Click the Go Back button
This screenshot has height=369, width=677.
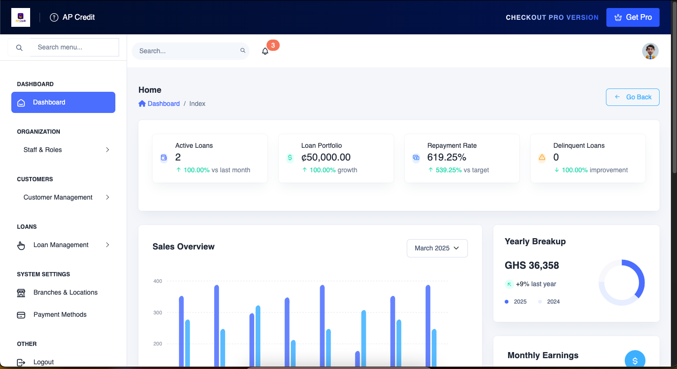[x=632, y=97]
